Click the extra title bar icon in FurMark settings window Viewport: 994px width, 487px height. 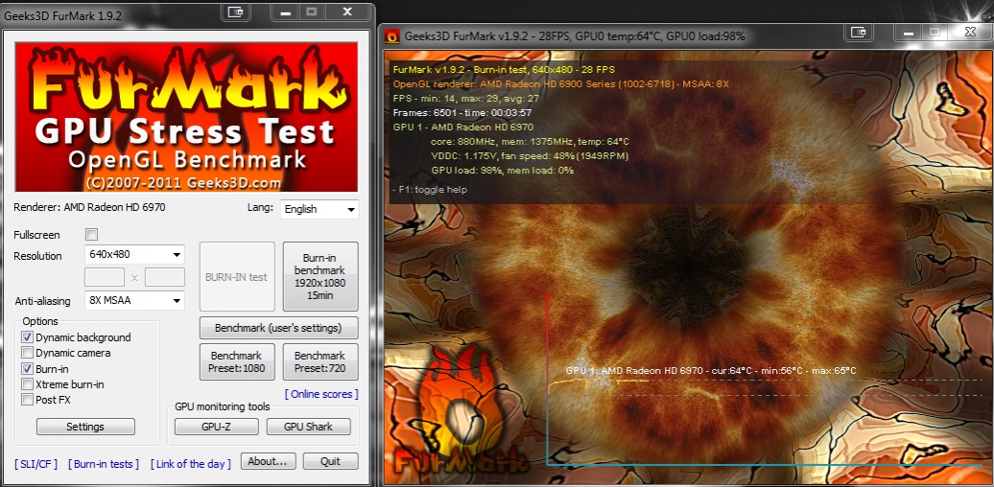click(x=235, y=12)
